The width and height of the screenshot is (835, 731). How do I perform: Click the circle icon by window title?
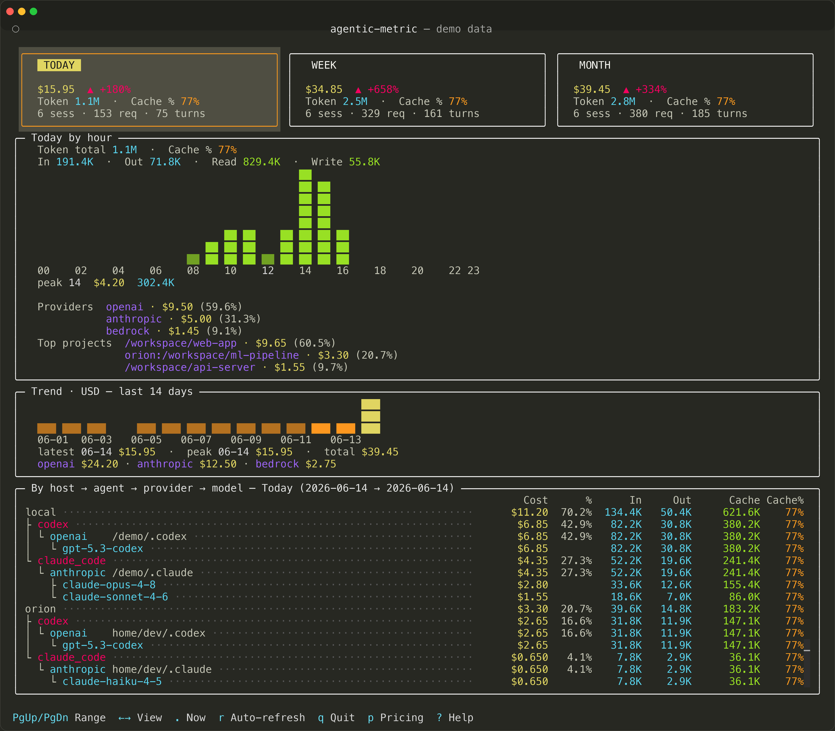pos(15,29)
